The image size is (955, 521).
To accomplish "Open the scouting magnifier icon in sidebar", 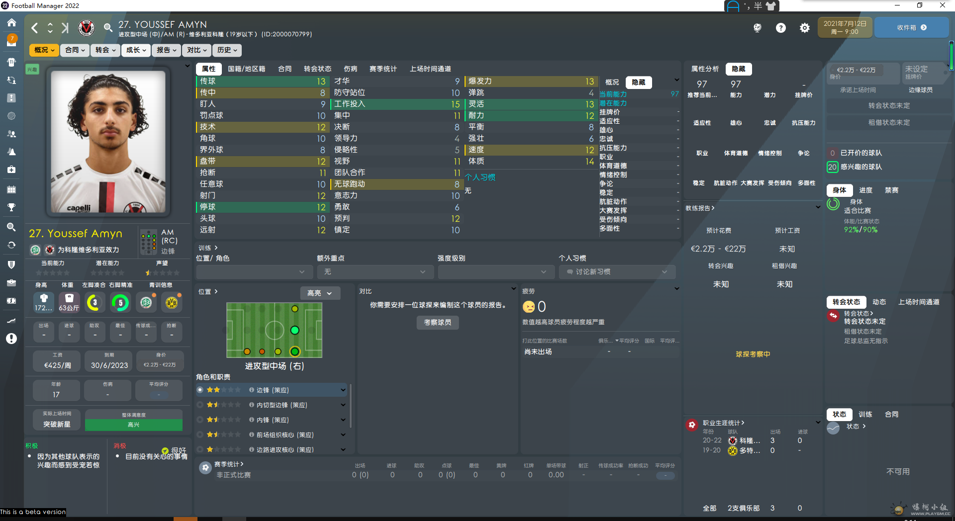I will pyautogui.click(x=11, y=227).
